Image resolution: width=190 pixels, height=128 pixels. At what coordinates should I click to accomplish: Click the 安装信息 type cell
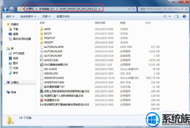point(125,56)
